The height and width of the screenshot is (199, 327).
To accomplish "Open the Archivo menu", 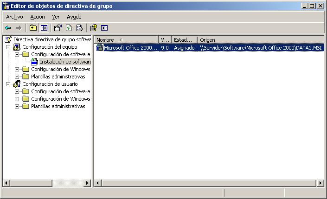I will (14, 17).
